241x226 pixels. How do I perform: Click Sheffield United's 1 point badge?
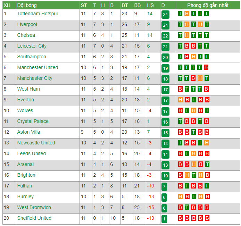[164, 219]
